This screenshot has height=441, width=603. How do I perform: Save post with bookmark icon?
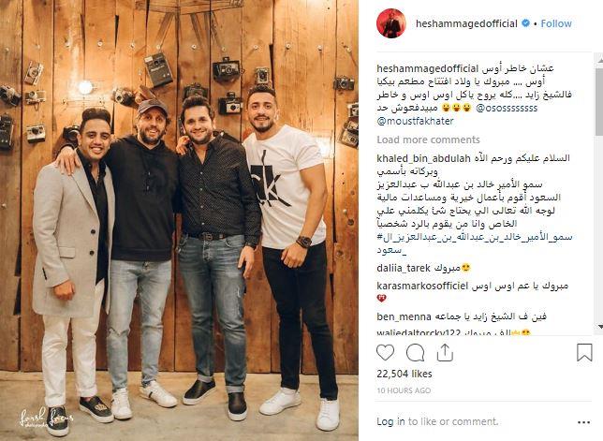pos(584,352)
